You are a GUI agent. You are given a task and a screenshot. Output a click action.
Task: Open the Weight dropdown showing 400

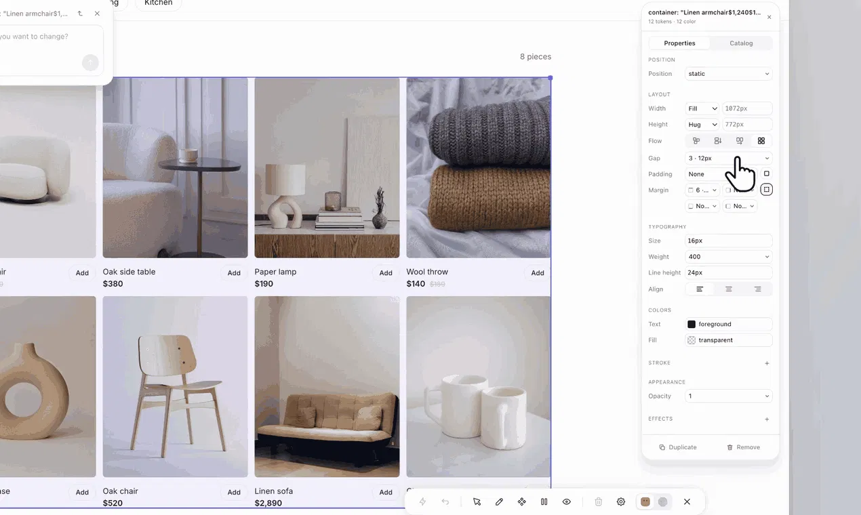click(729, 257)
